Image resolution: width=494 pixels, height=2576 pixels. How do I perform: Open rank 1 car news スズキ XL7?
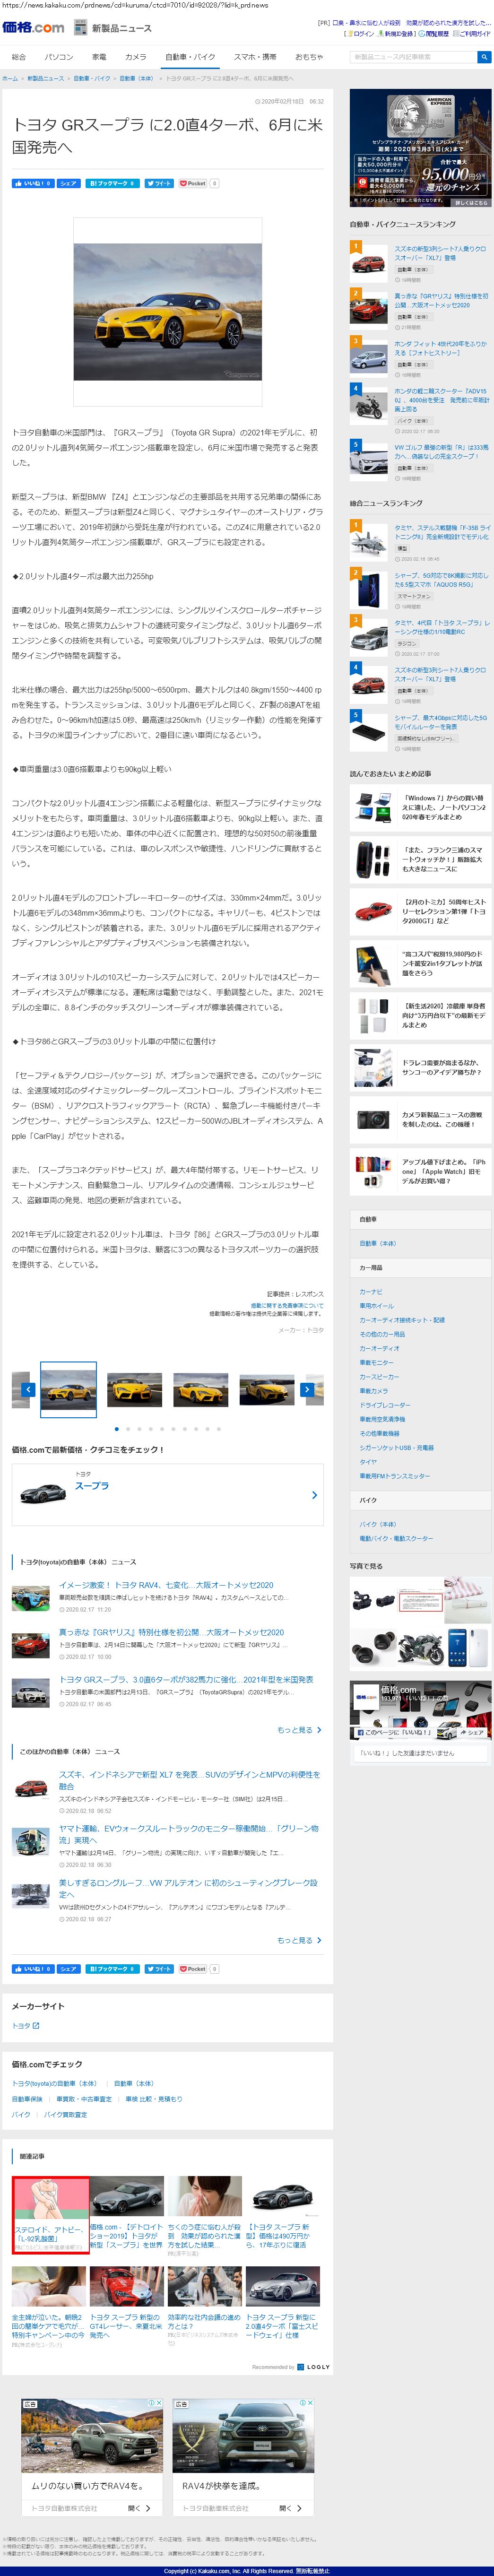(x=441, y=253)
